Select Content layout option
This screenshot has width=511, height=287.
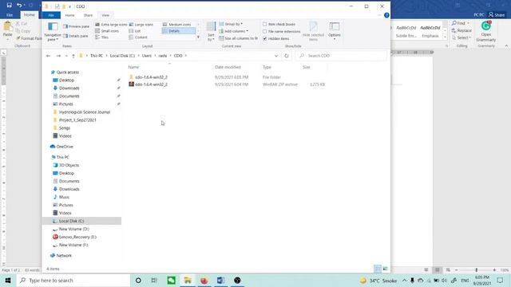coord(138,37)
